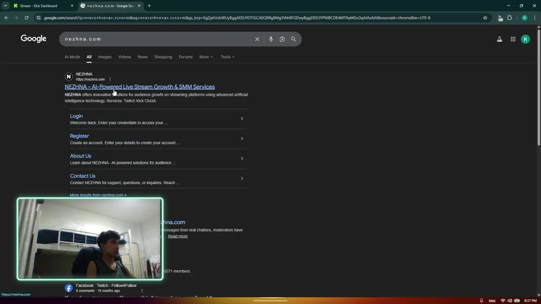Open the ENG language indicator
Screen dimensions: 541x304
[x=492, y=301]
